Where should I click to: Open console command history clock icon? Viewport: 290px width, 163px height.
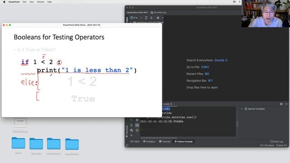pos(137,130)
